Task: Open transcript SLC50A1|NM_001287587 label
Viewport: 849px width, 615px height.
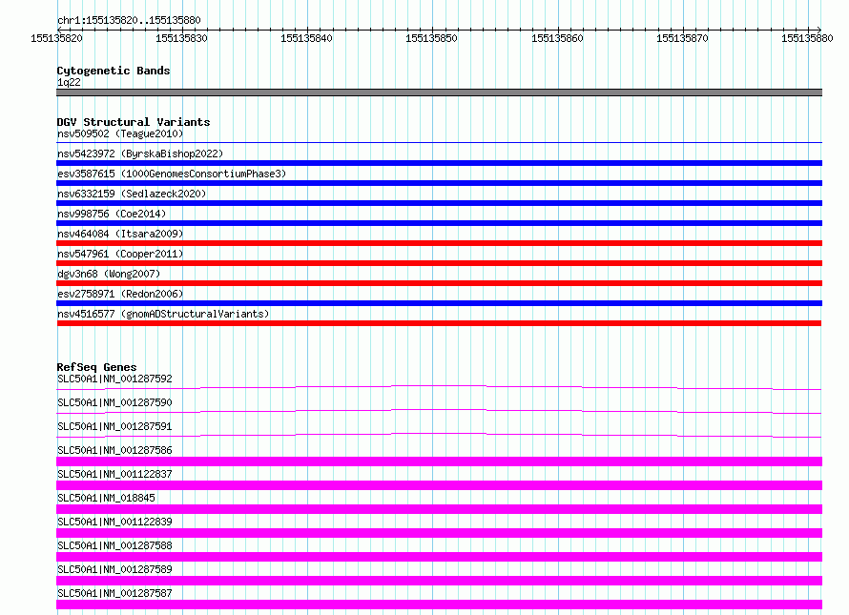Action: (114, 593)
